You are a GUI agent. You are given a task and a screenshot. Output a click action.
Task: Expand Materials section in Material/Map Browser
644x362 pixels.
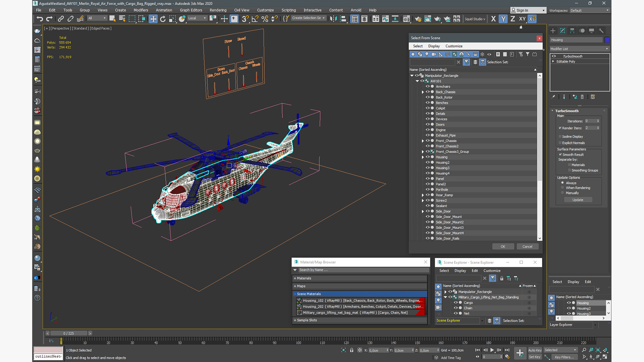tap(360, 278)
